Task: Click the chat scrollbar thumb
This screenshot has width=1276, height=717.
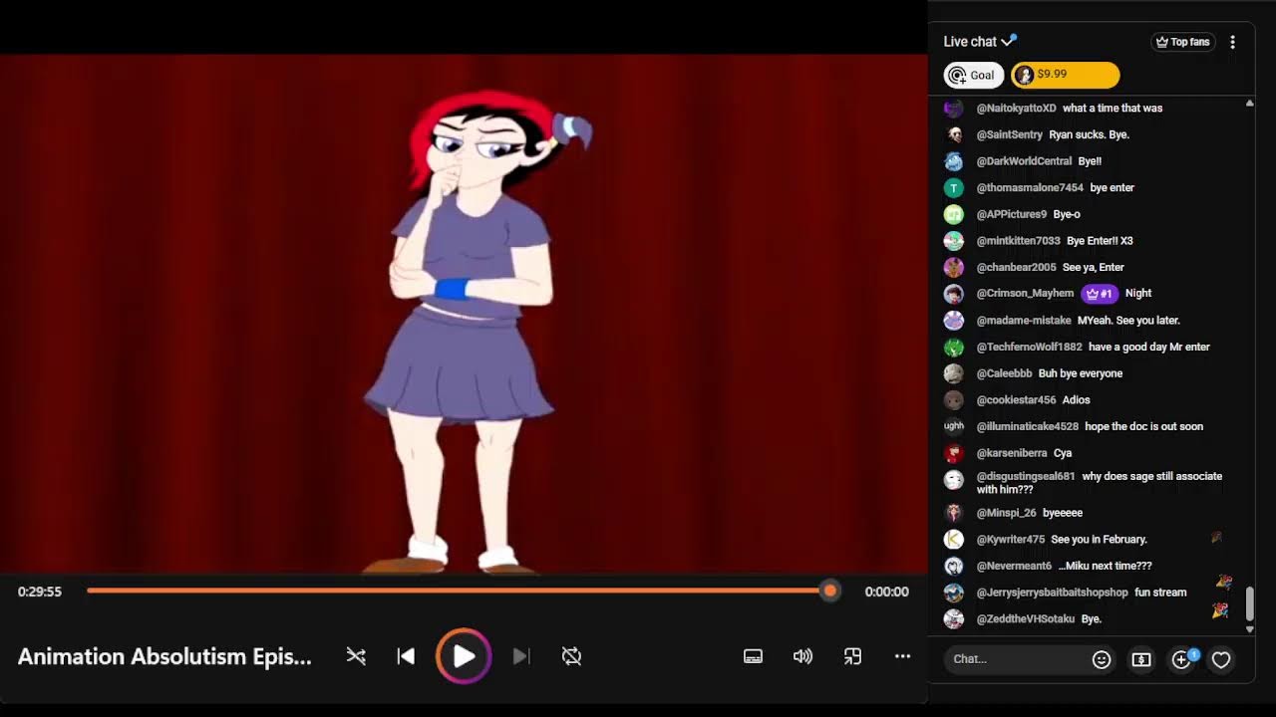Action: pos(1249,602)
